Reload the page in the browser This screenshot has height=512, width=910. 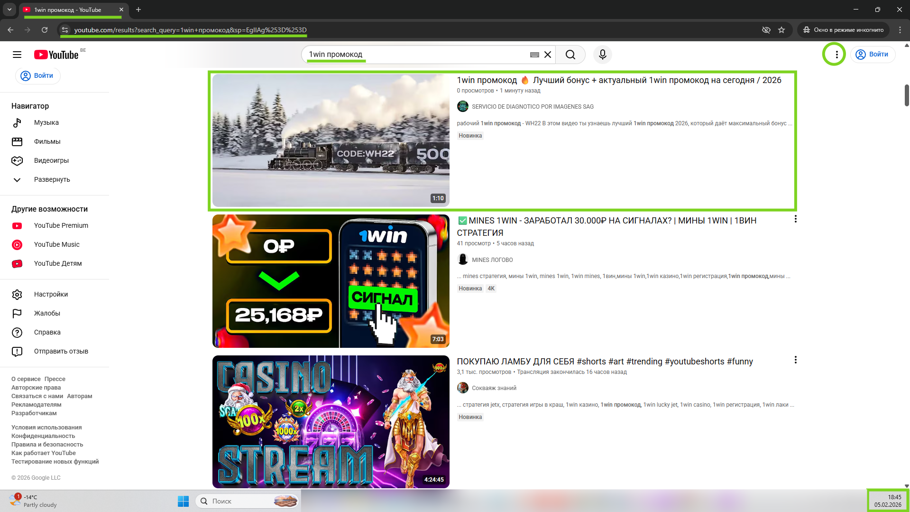[x=45, y=30]
